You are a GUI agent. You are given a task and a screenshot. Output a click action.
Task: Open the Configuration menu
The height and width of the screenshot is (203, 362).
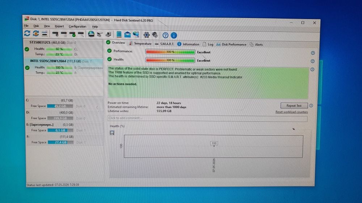pyautogui.click(x=77, y=26)
